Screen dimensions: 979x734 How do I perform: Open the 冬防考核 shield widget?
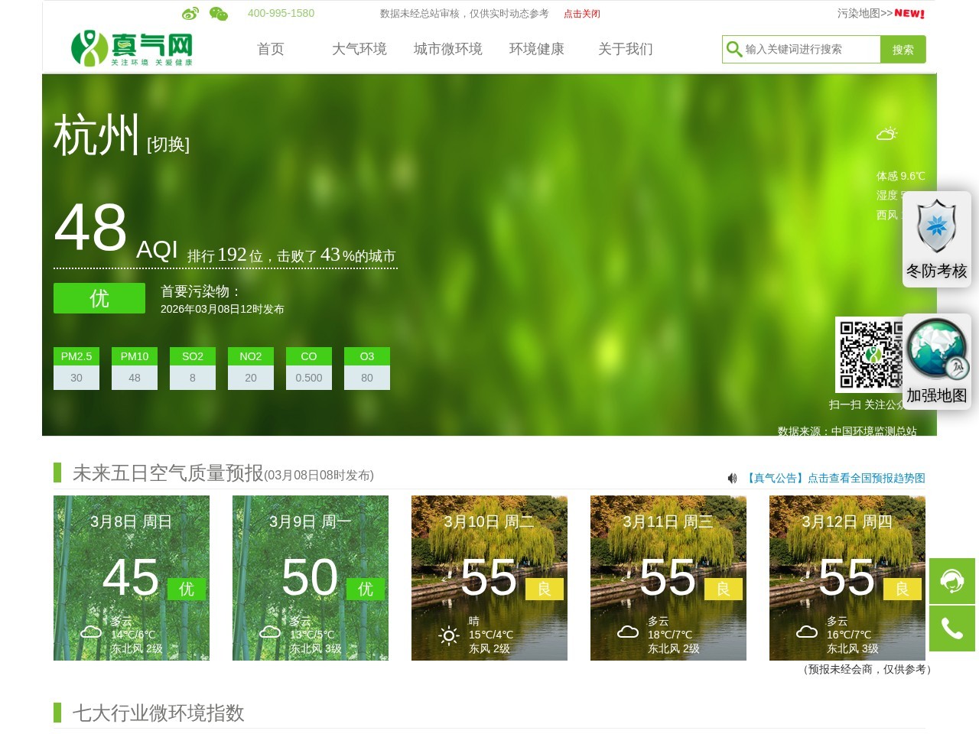coord(936,239)
